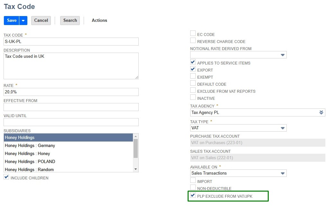Open the Save button dropdown arrow
The image size is (335, 207).
coord(23,21)
